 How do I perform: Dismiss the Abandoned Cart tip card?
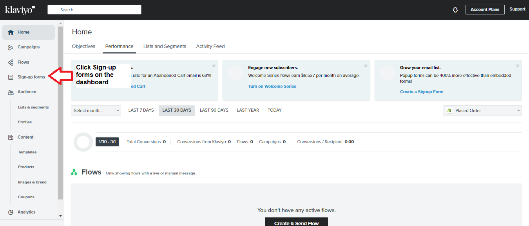pyautogui.click(x=214, y=66)
